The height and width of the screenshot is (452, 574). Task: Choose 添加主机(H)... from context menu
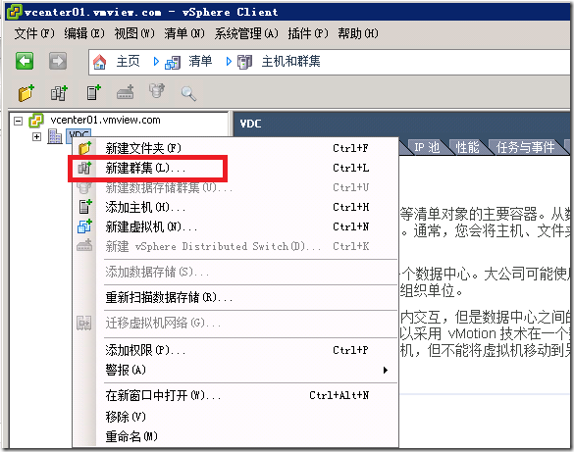(x=236, y=207)
